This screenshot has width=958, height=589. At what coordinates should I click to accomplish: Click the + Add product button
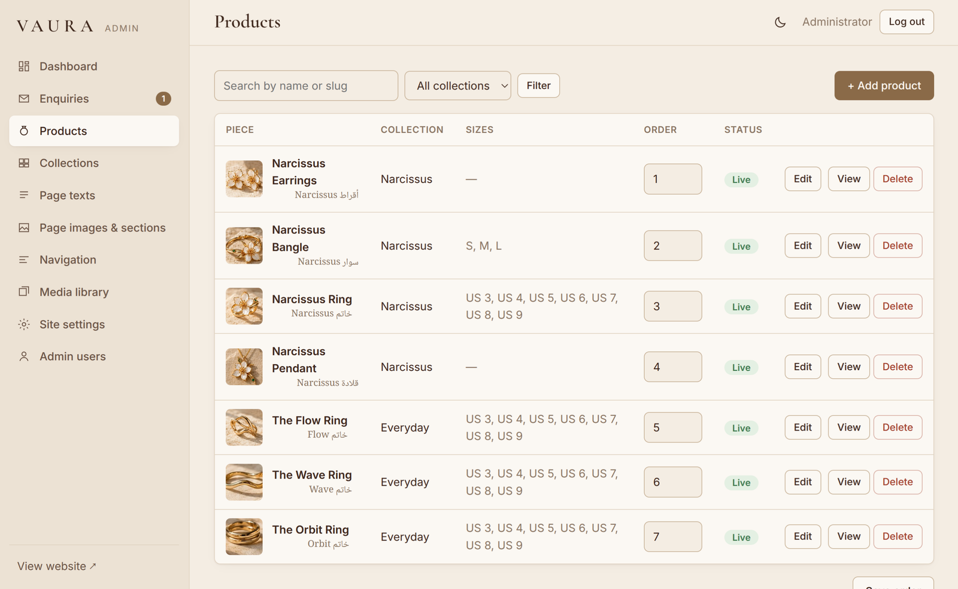coord(884,86)
